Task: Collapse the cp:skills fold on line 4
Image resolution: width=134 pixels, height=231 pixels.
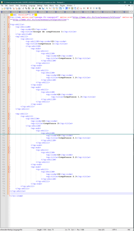Action: pyautogui.click(x=9, y=25)
